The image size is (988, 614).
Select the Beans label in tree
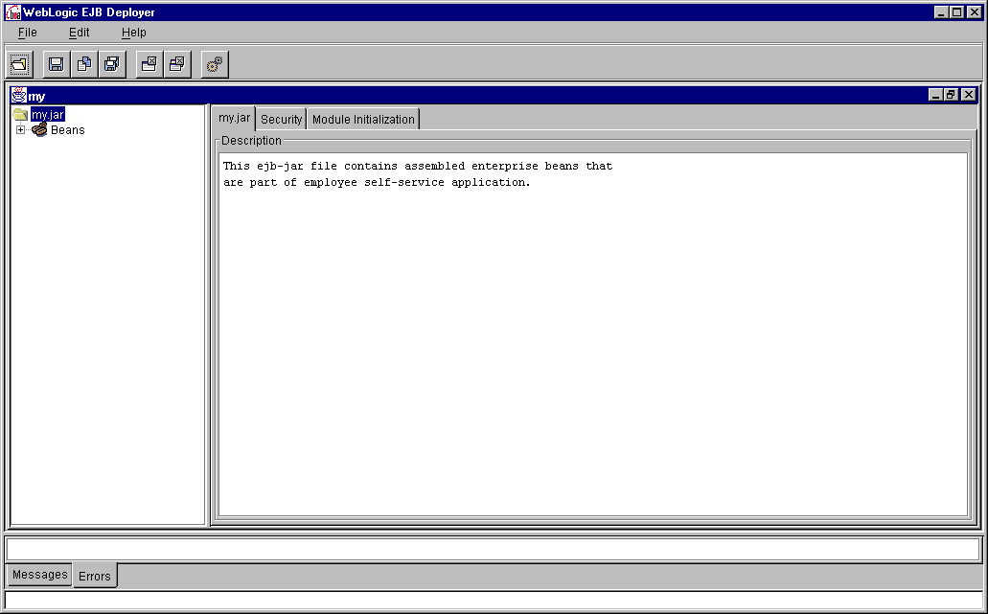point(67,129)
